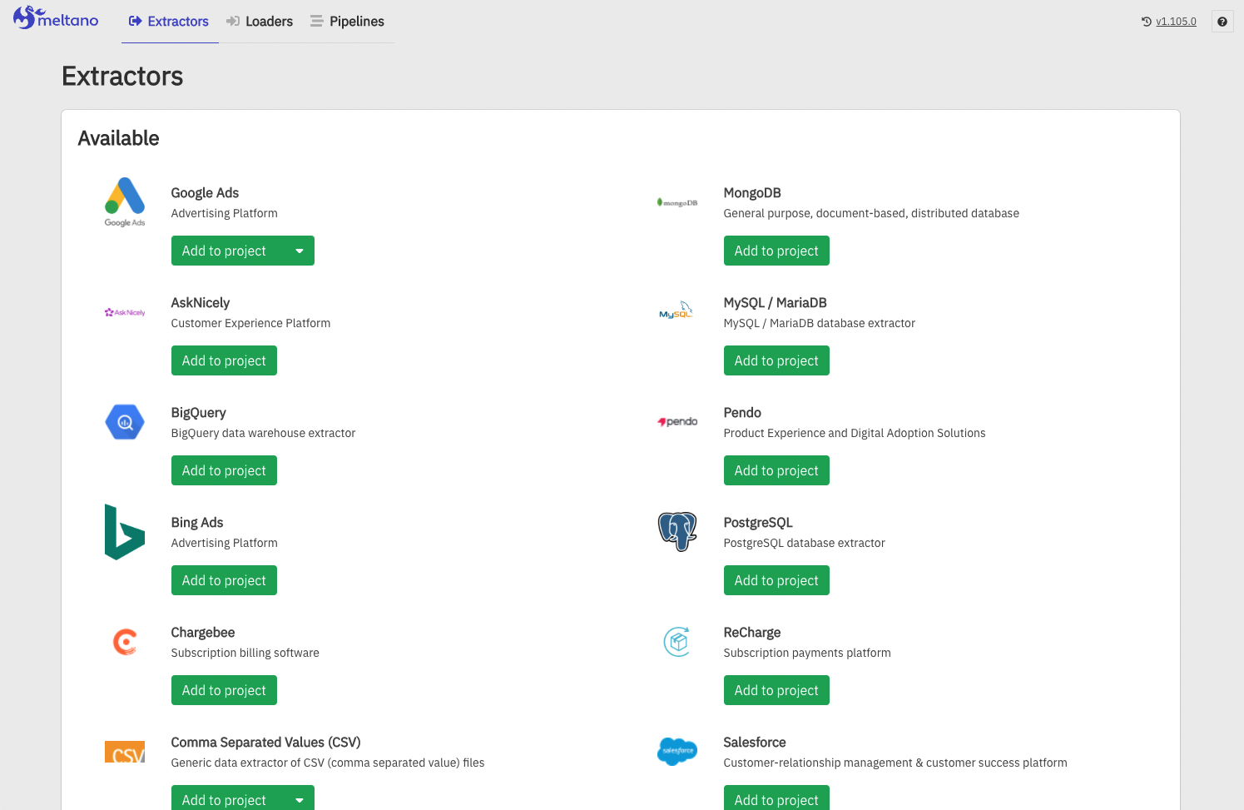Image resolution: width=1244 pixels, height=810 pixels.
Task: Click the AskNicely logo
Action: coord(125,312)
